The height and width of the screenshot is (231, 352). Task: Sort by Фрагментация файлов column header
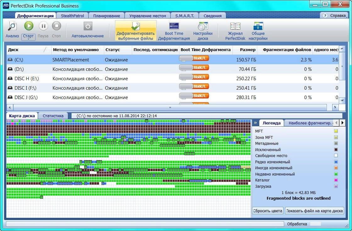pyautogui.click(x=285, y=50)
